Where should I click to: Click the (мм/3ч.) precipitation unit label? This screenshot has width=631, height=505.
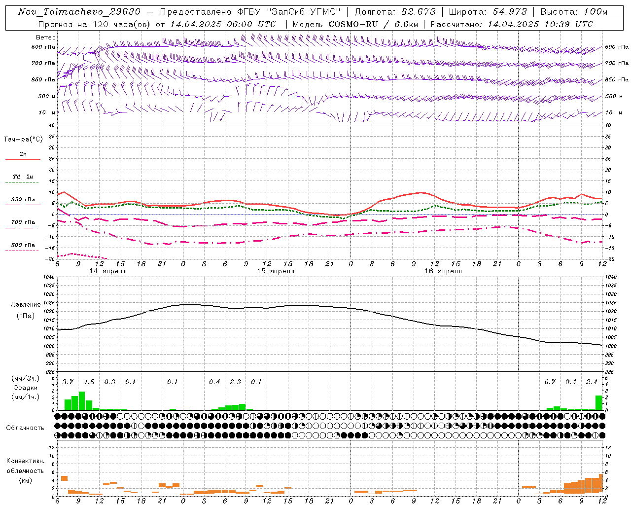[26, 378]
